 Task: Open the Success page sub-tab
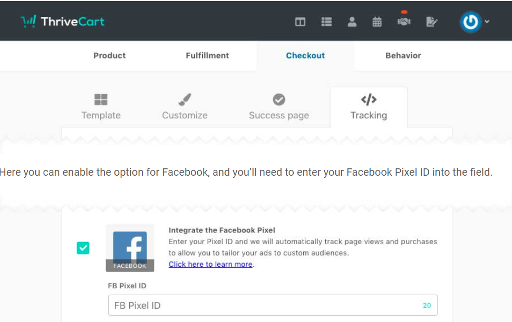point(279,107)
